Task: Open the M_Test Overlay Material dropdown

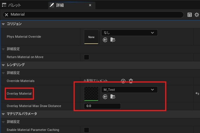Action: coord(129,89)
